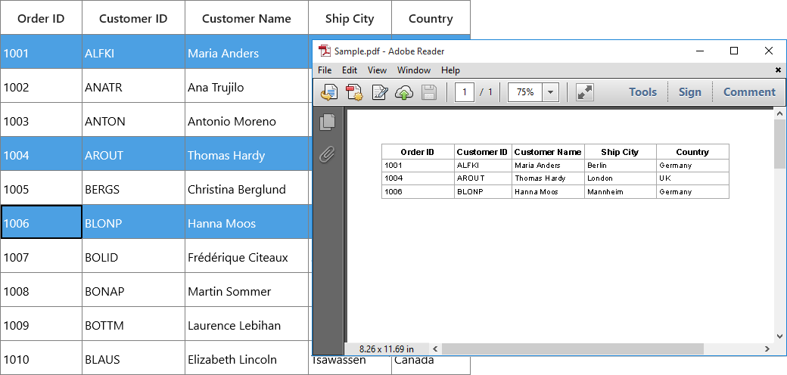Click the horizontal scrollbar thumb
This screenshot has height=375, width=787.
pos(573,349)
